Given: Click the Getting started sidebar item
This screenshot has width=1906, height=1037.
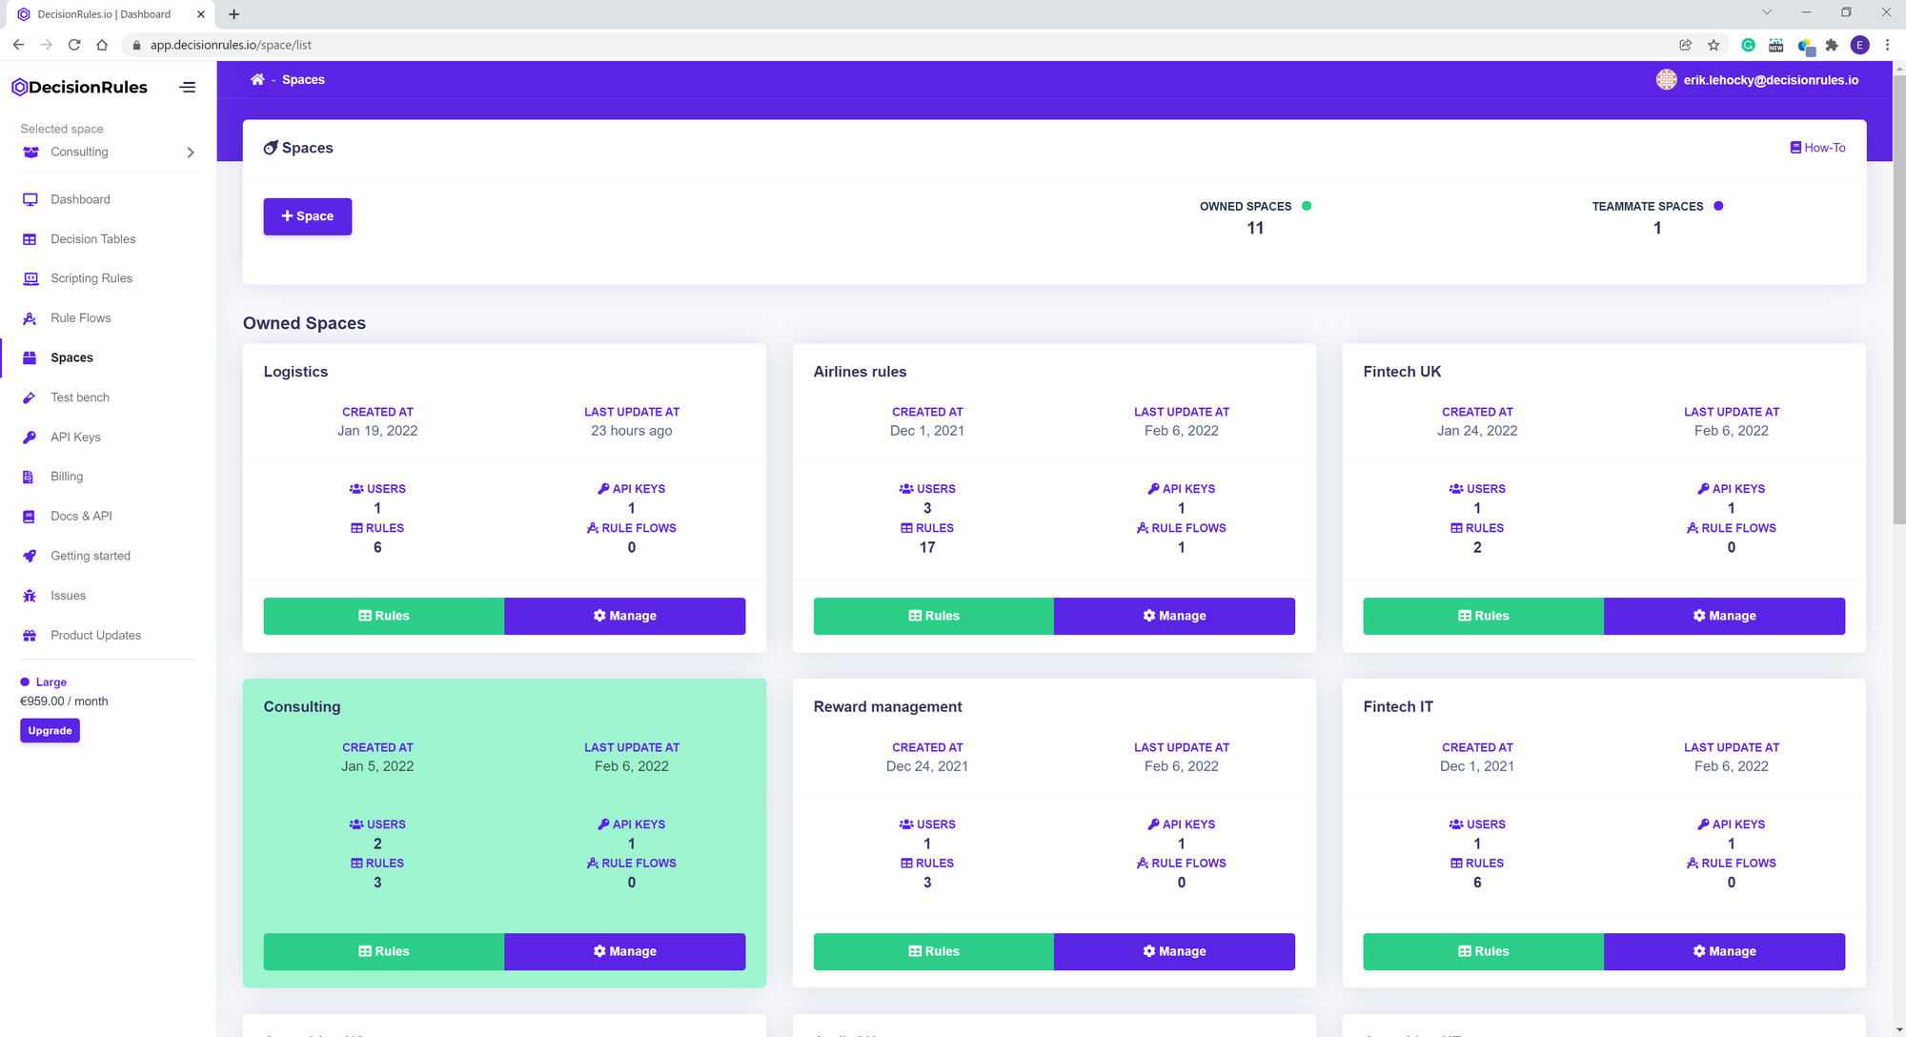Looking at the screenshot, I should (91, 556).
